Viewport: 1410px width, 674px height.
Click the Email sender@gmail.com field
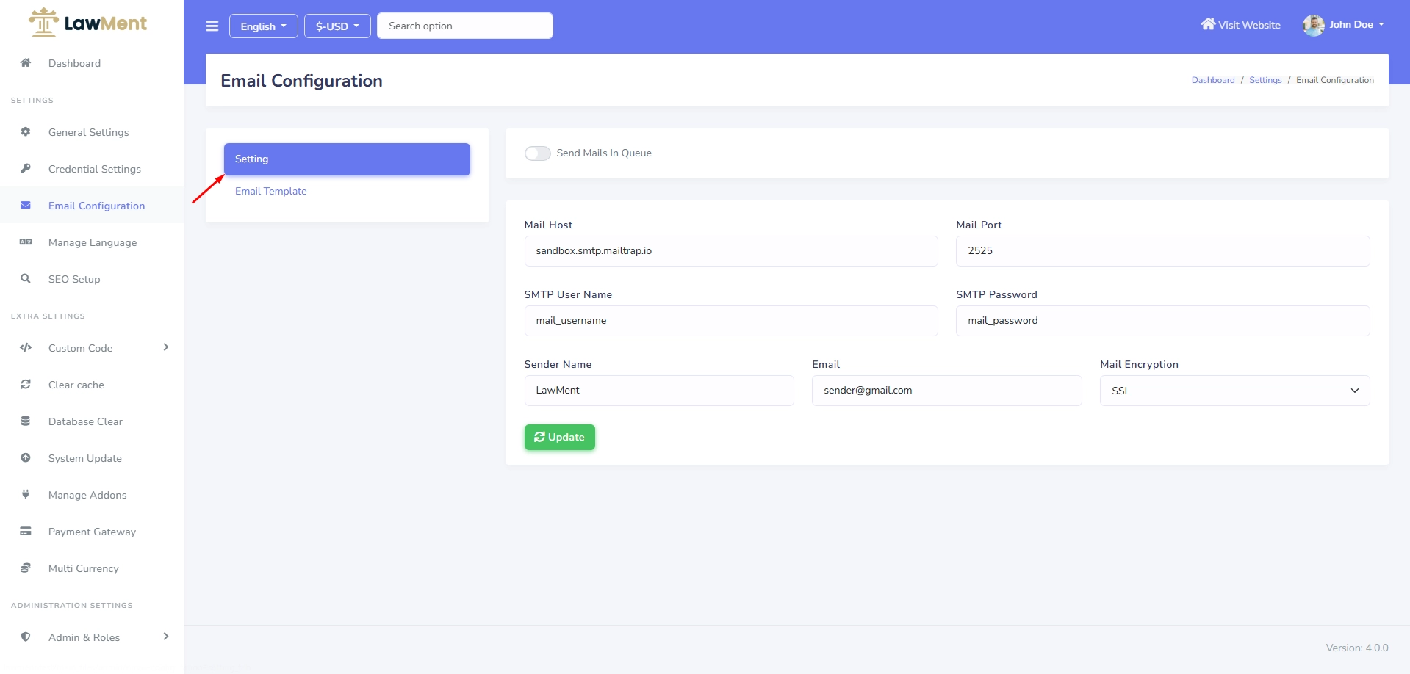946,391
